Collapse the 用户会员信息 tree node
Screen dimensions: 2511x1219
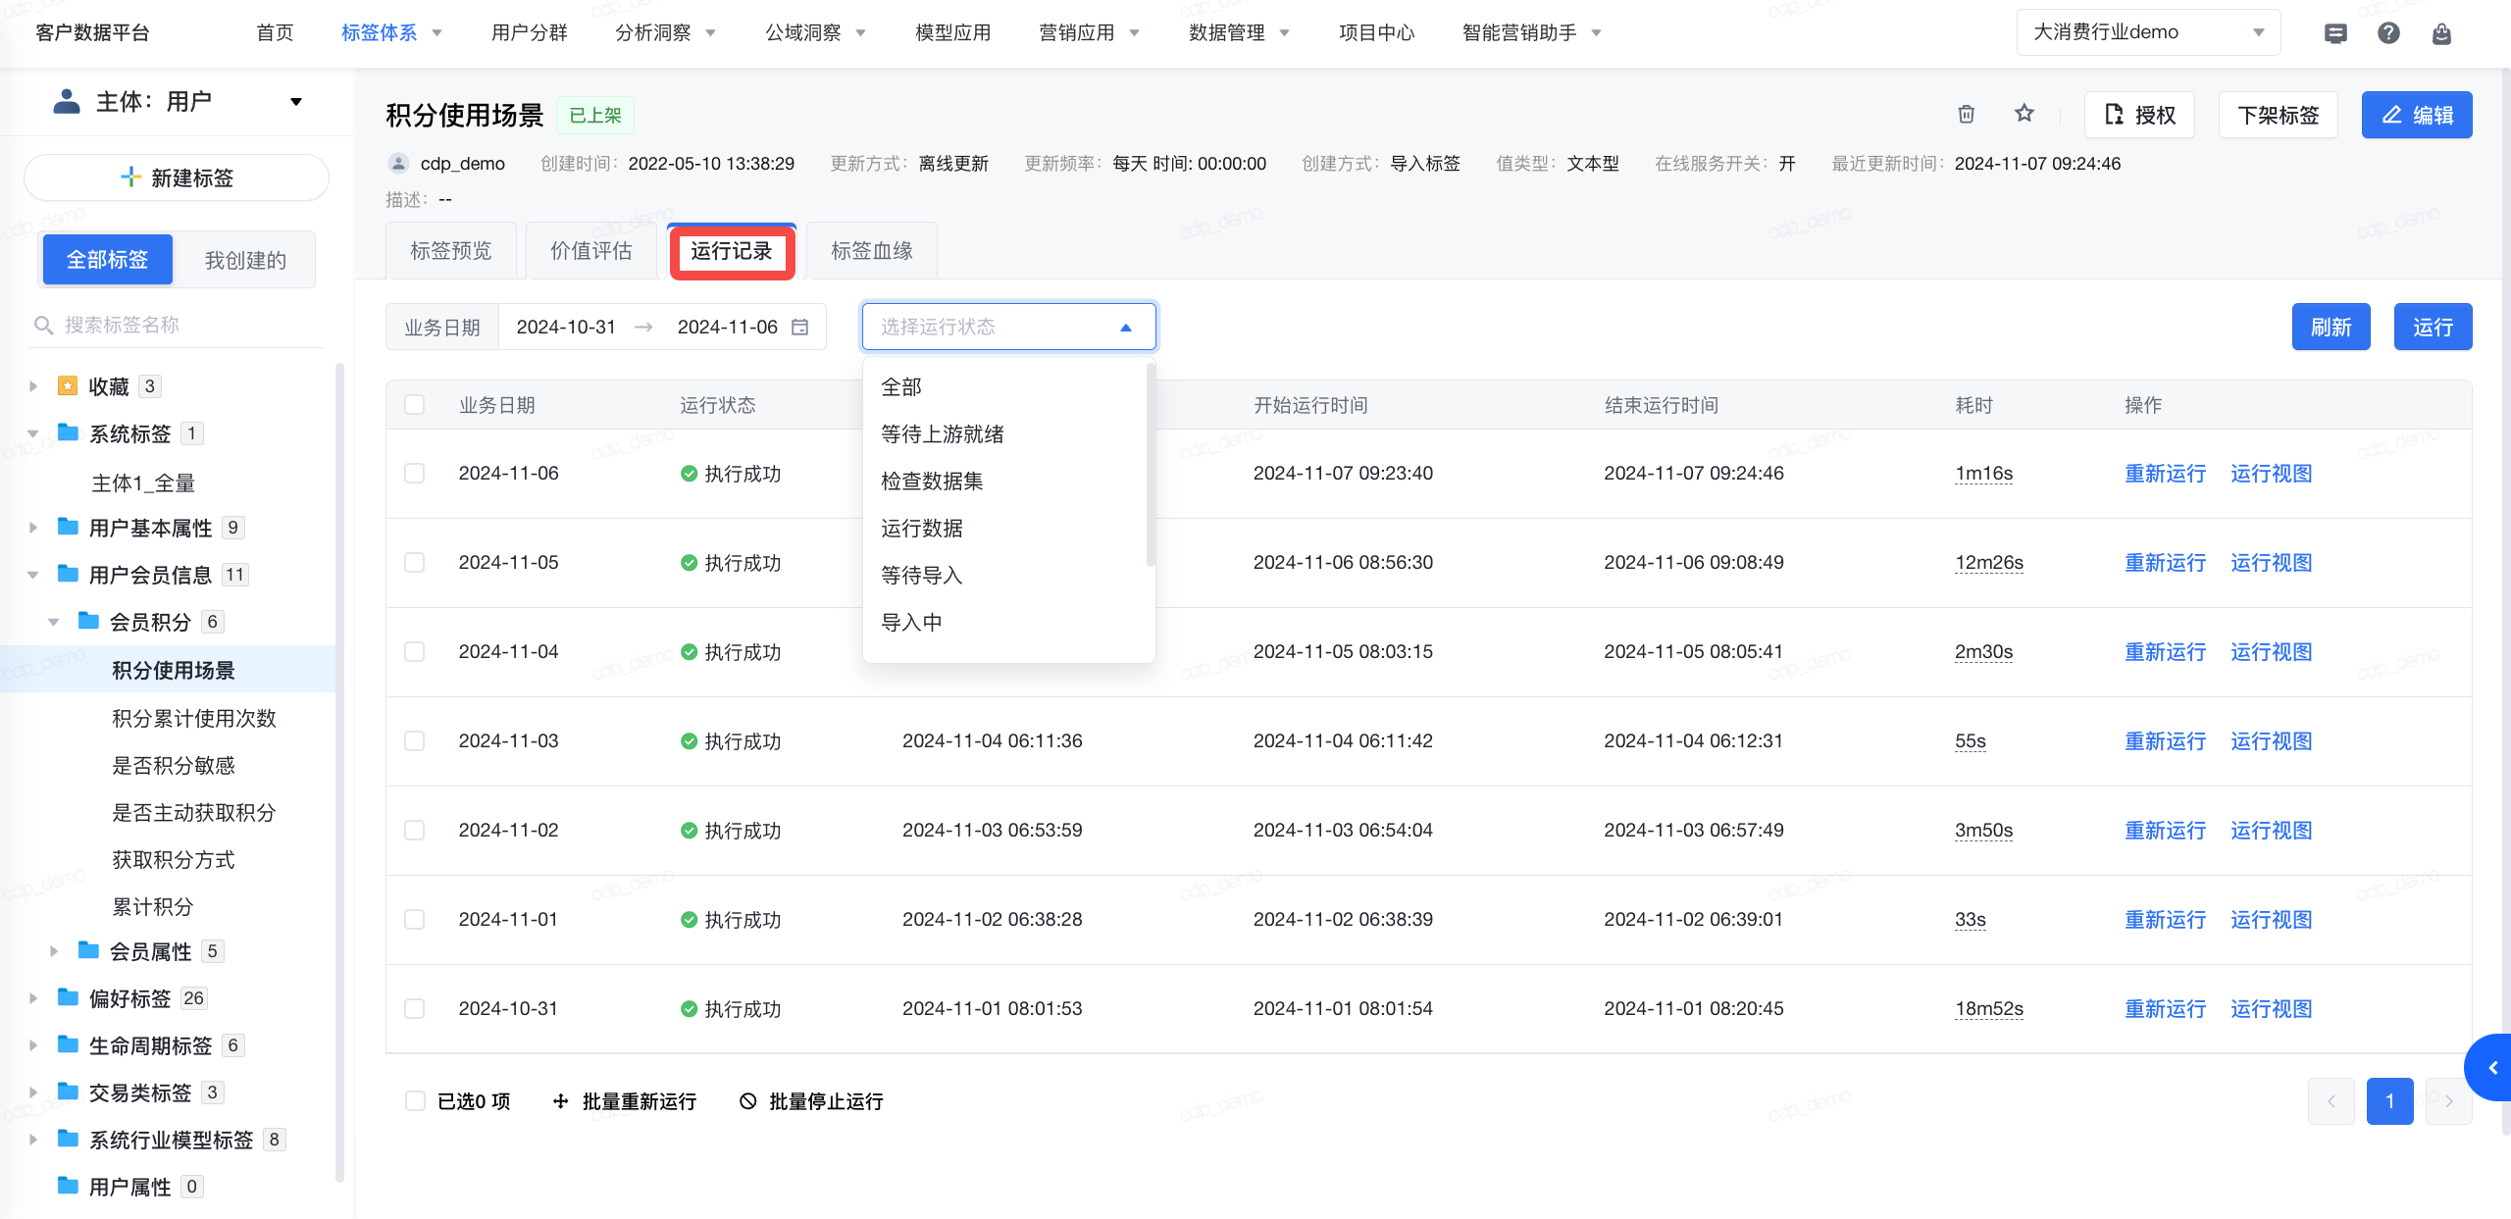33,575
